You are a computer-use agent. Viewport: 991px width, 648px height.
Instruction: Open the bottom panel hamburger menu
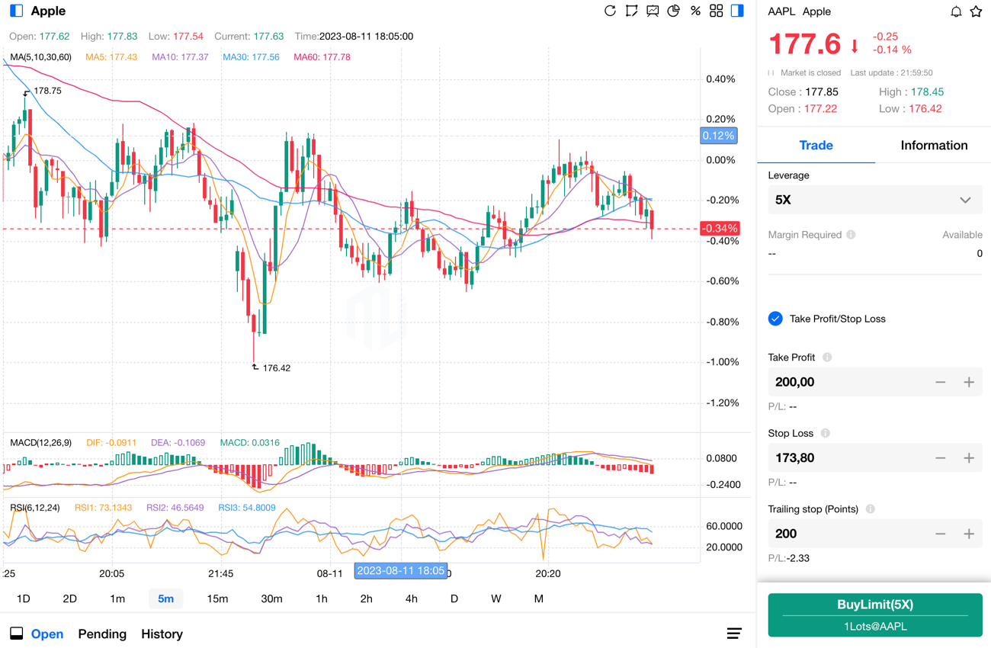pos(734,634)
